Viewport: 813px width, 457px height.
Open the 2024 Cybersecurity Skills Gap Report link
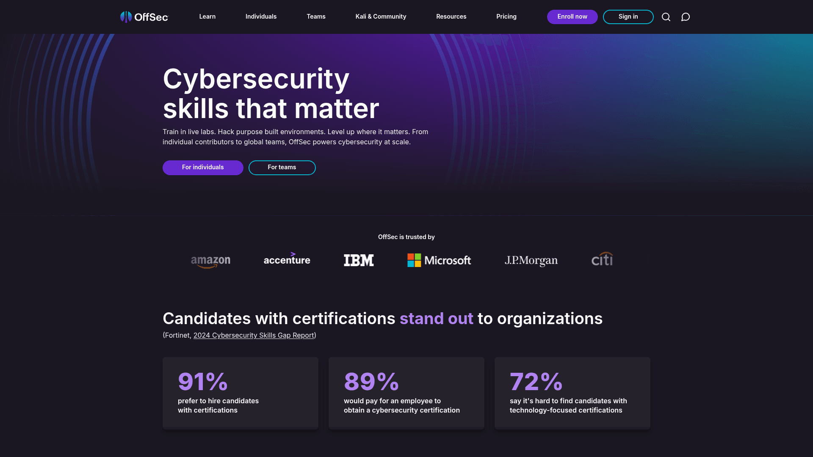click(253, 335)
